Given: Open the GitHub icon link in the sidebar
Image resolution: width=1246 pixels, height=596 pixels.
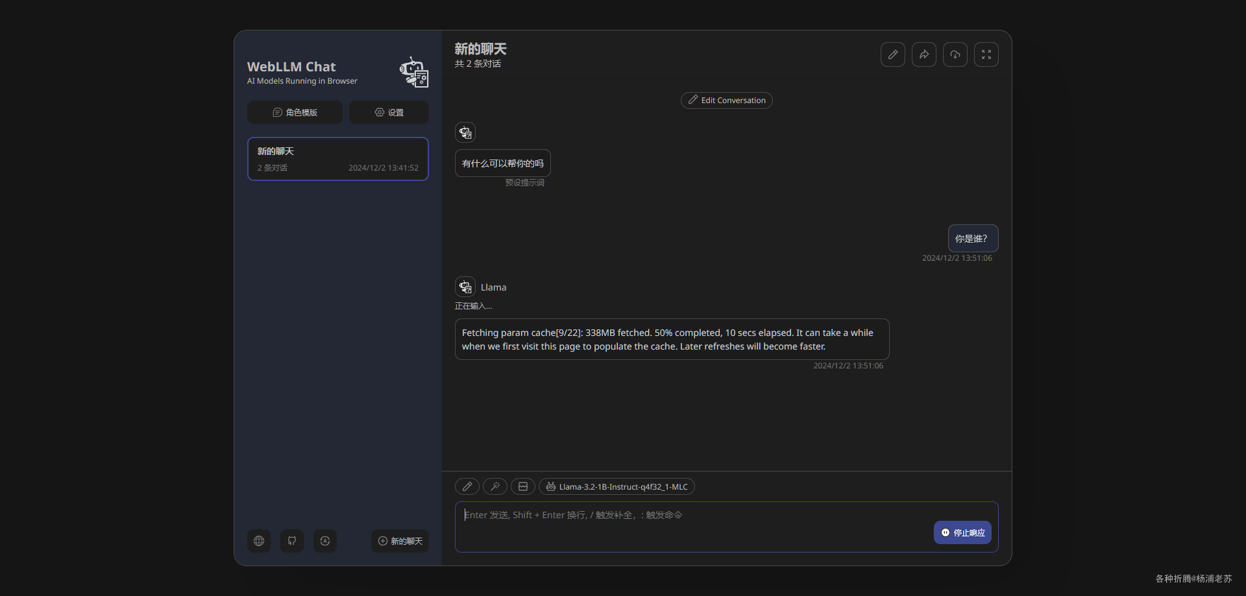Looking at the screenshot, I should (x=292, y=541).
